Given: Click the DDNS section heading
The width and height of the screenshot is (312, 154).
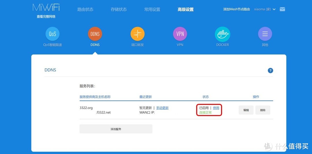Looking at the screenshot, I should click(50, 70).
